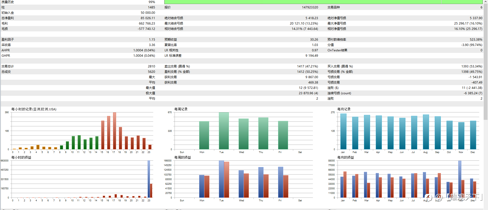Select the '夏普比率' label
The height and width of the screenshot is (210, 488).
171,45
